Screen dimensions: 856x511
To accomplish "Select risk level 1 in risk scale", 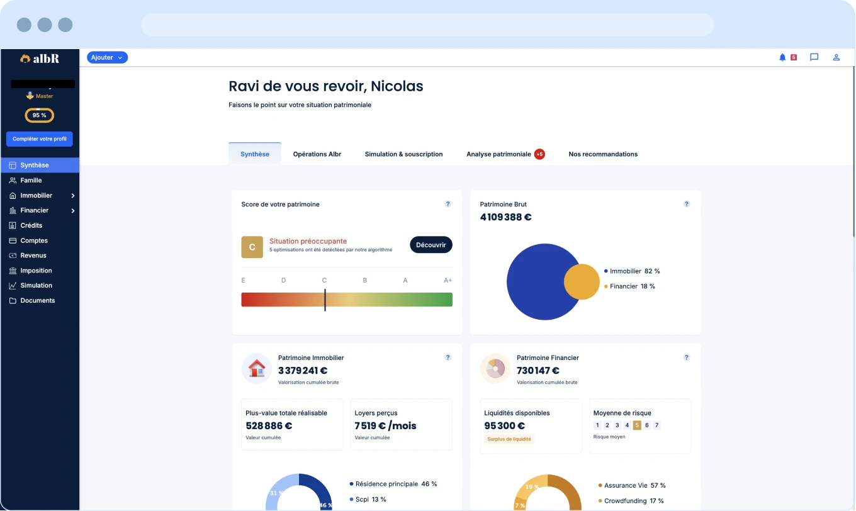I will (x=597, y=425).
